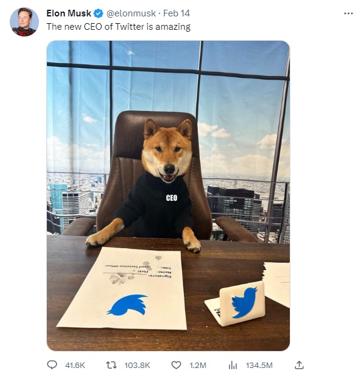Click the 1.2M likes count
The width and height of the screenshot is (358, 382).
(x=198, y=366)
